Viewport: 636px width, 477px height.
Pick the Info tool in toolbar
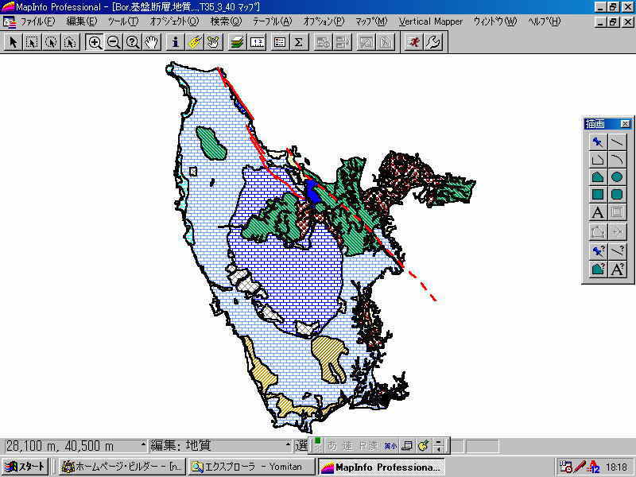click(175, 42)
